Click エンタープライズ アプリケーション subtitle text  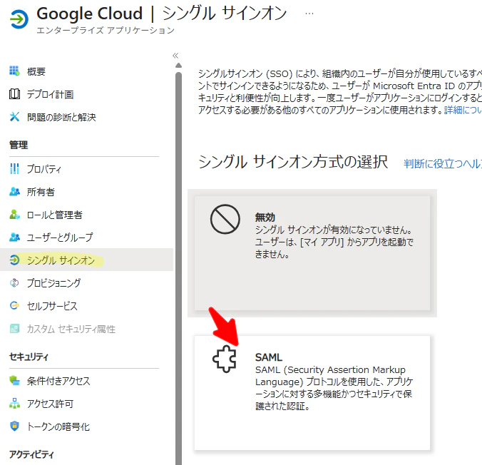[x=106, y=30]
